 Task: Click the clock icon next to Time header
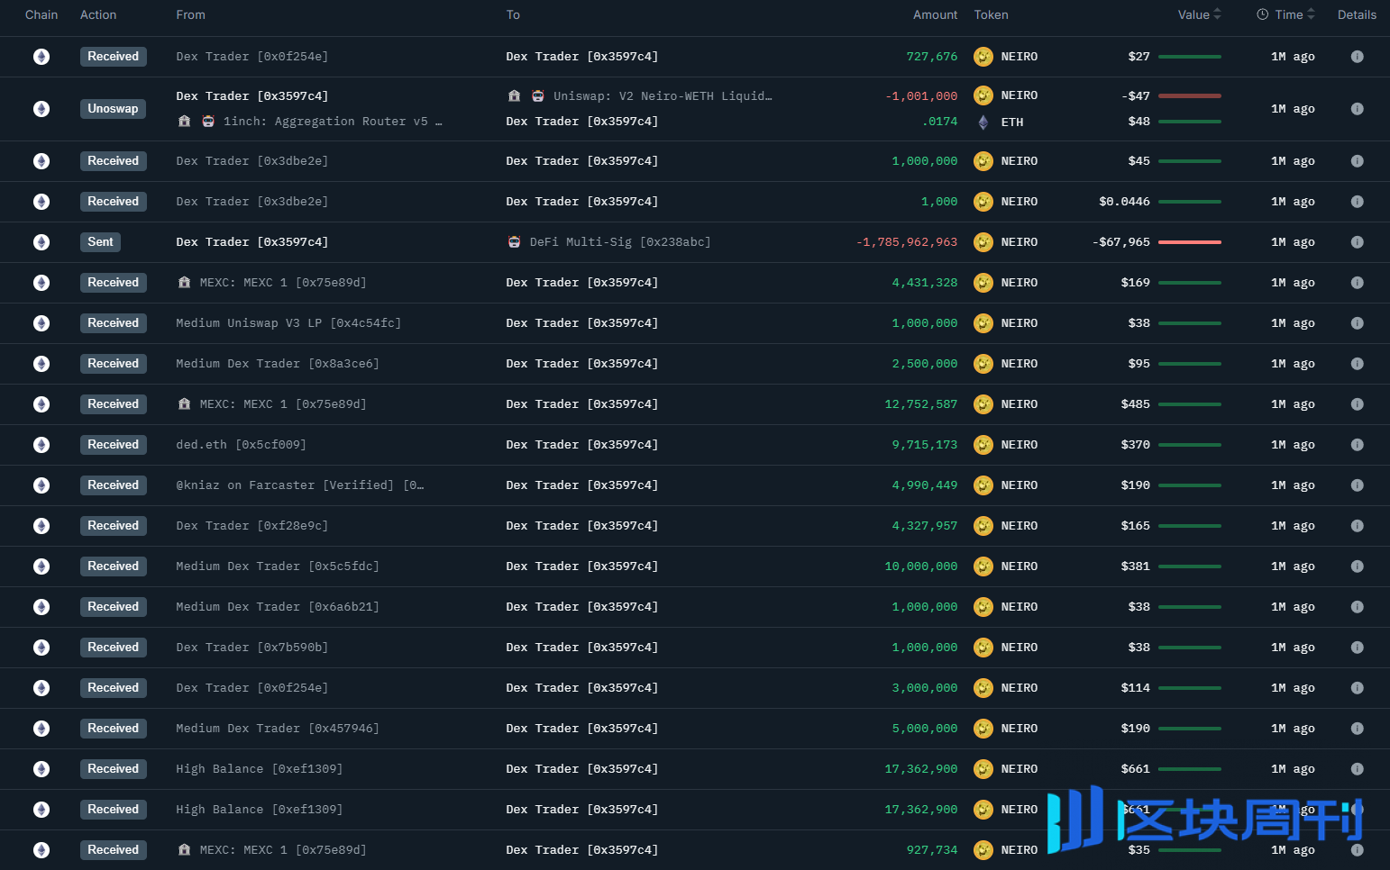pyautogui.click(x=1262, y=14)
